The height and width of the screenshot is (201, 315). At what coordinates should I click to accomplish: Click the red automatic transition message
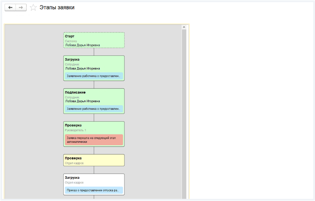94,139
